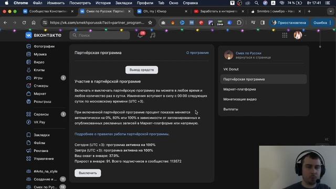Image resolution: width=336 pixels, height=189 pixels.
Task: Click Приостановлена profile button in Chrome
Action: coord(289,23)
